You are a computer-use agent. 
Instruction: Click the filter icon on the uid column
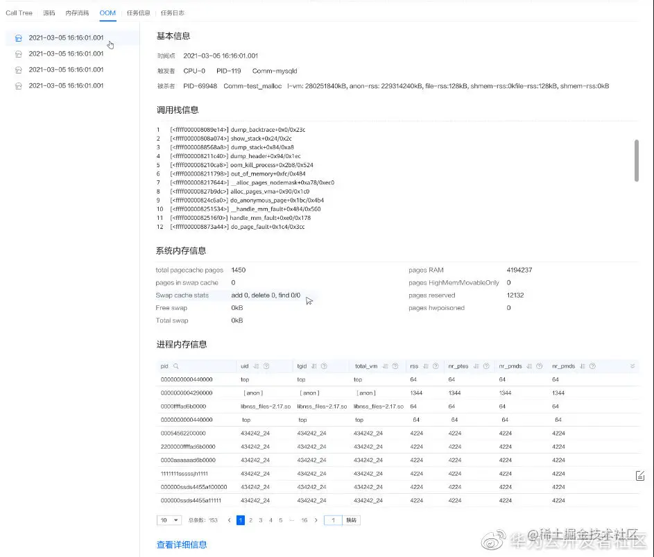(265, 366)
